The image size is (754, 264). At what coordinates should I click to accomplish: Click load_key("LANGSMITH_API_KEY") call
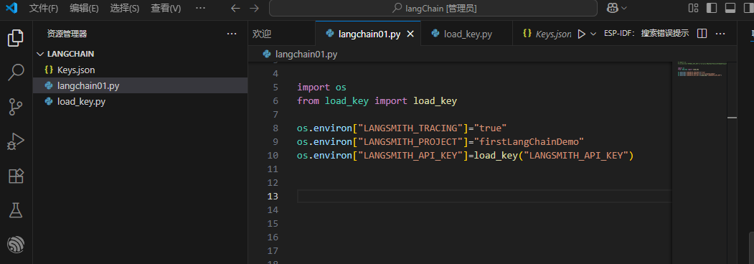[x=554, y=156]
